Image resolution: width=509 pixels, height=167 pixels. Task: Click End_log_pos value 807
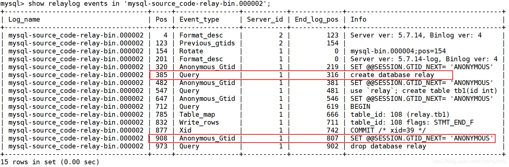332,138
